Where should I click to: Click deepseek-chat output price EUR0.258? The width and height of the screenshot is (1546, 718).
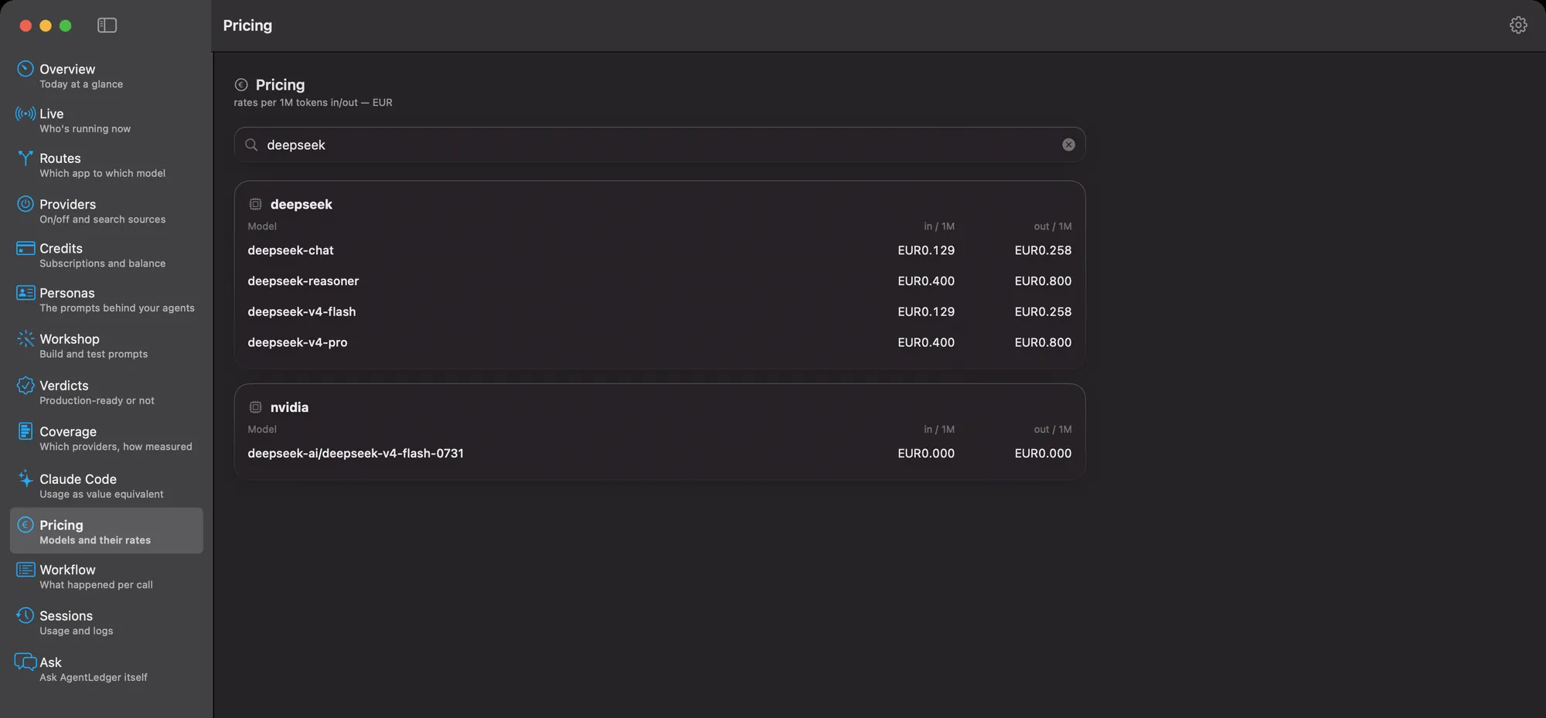1043,250
